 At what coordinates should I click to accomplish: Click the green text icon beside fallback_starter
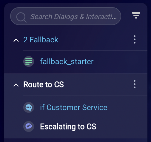(x=29, y=61)
